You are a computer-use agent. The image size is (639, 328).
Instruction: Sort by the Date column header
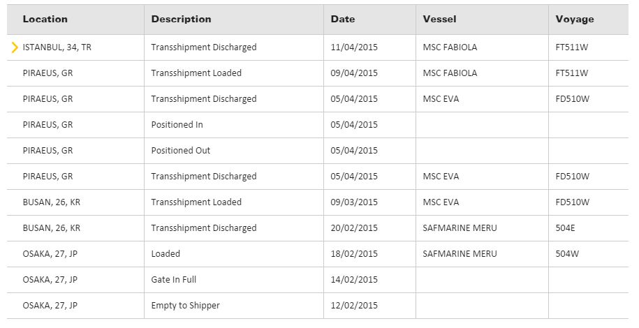343,20
